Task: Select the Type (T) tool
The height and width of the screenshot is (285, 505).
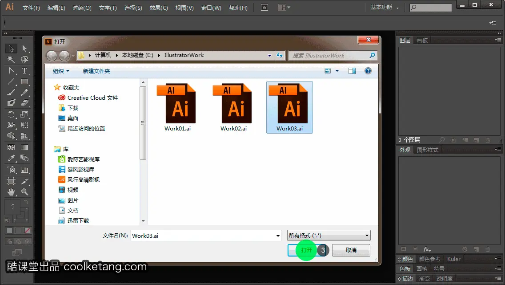Action: [24, 70]
